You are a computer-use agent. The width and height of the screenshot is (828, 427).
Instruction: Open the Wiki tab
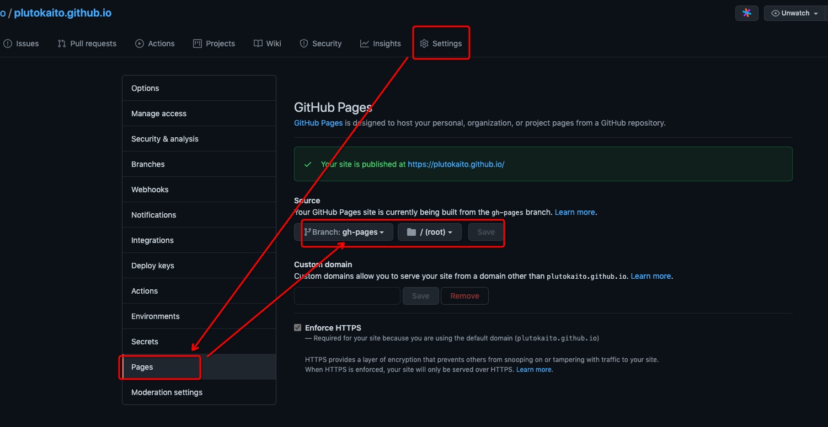pos(268,44)
